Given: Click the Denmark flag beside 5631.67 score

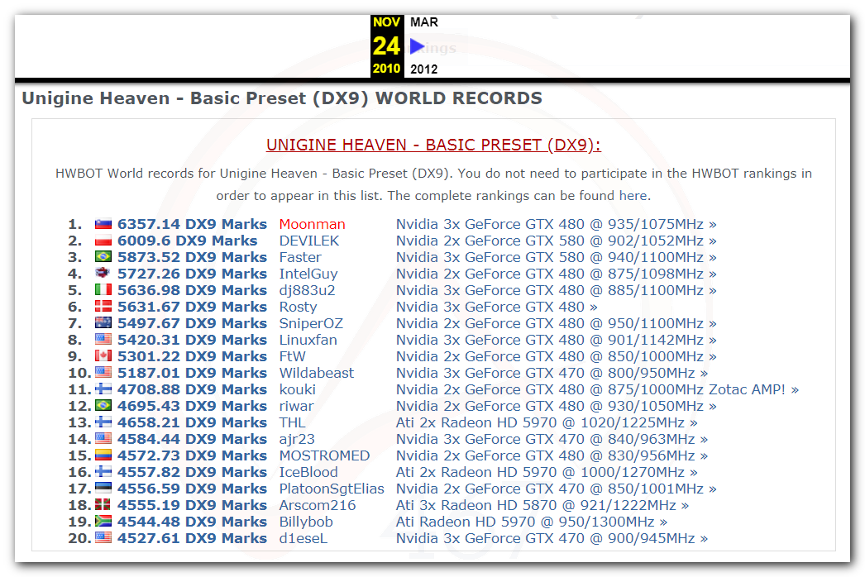Looking at the screenshot, I should pos(103,307).
